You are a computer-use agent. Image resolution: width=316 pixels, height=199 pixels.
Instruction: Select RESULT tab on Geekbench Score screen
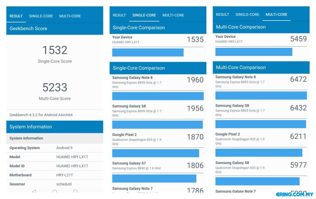pyautogui.click(x=16, y=16)
